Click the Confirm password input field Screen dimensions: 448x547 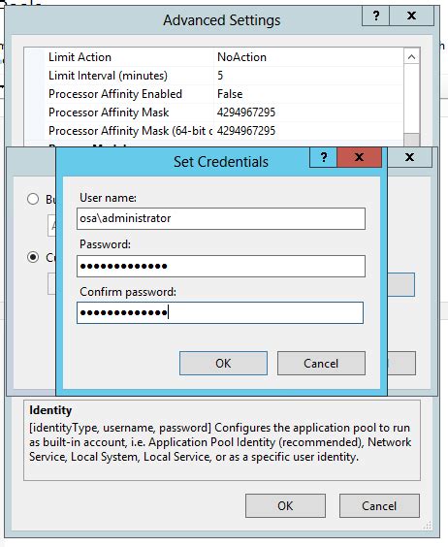(x=220, y=313)
